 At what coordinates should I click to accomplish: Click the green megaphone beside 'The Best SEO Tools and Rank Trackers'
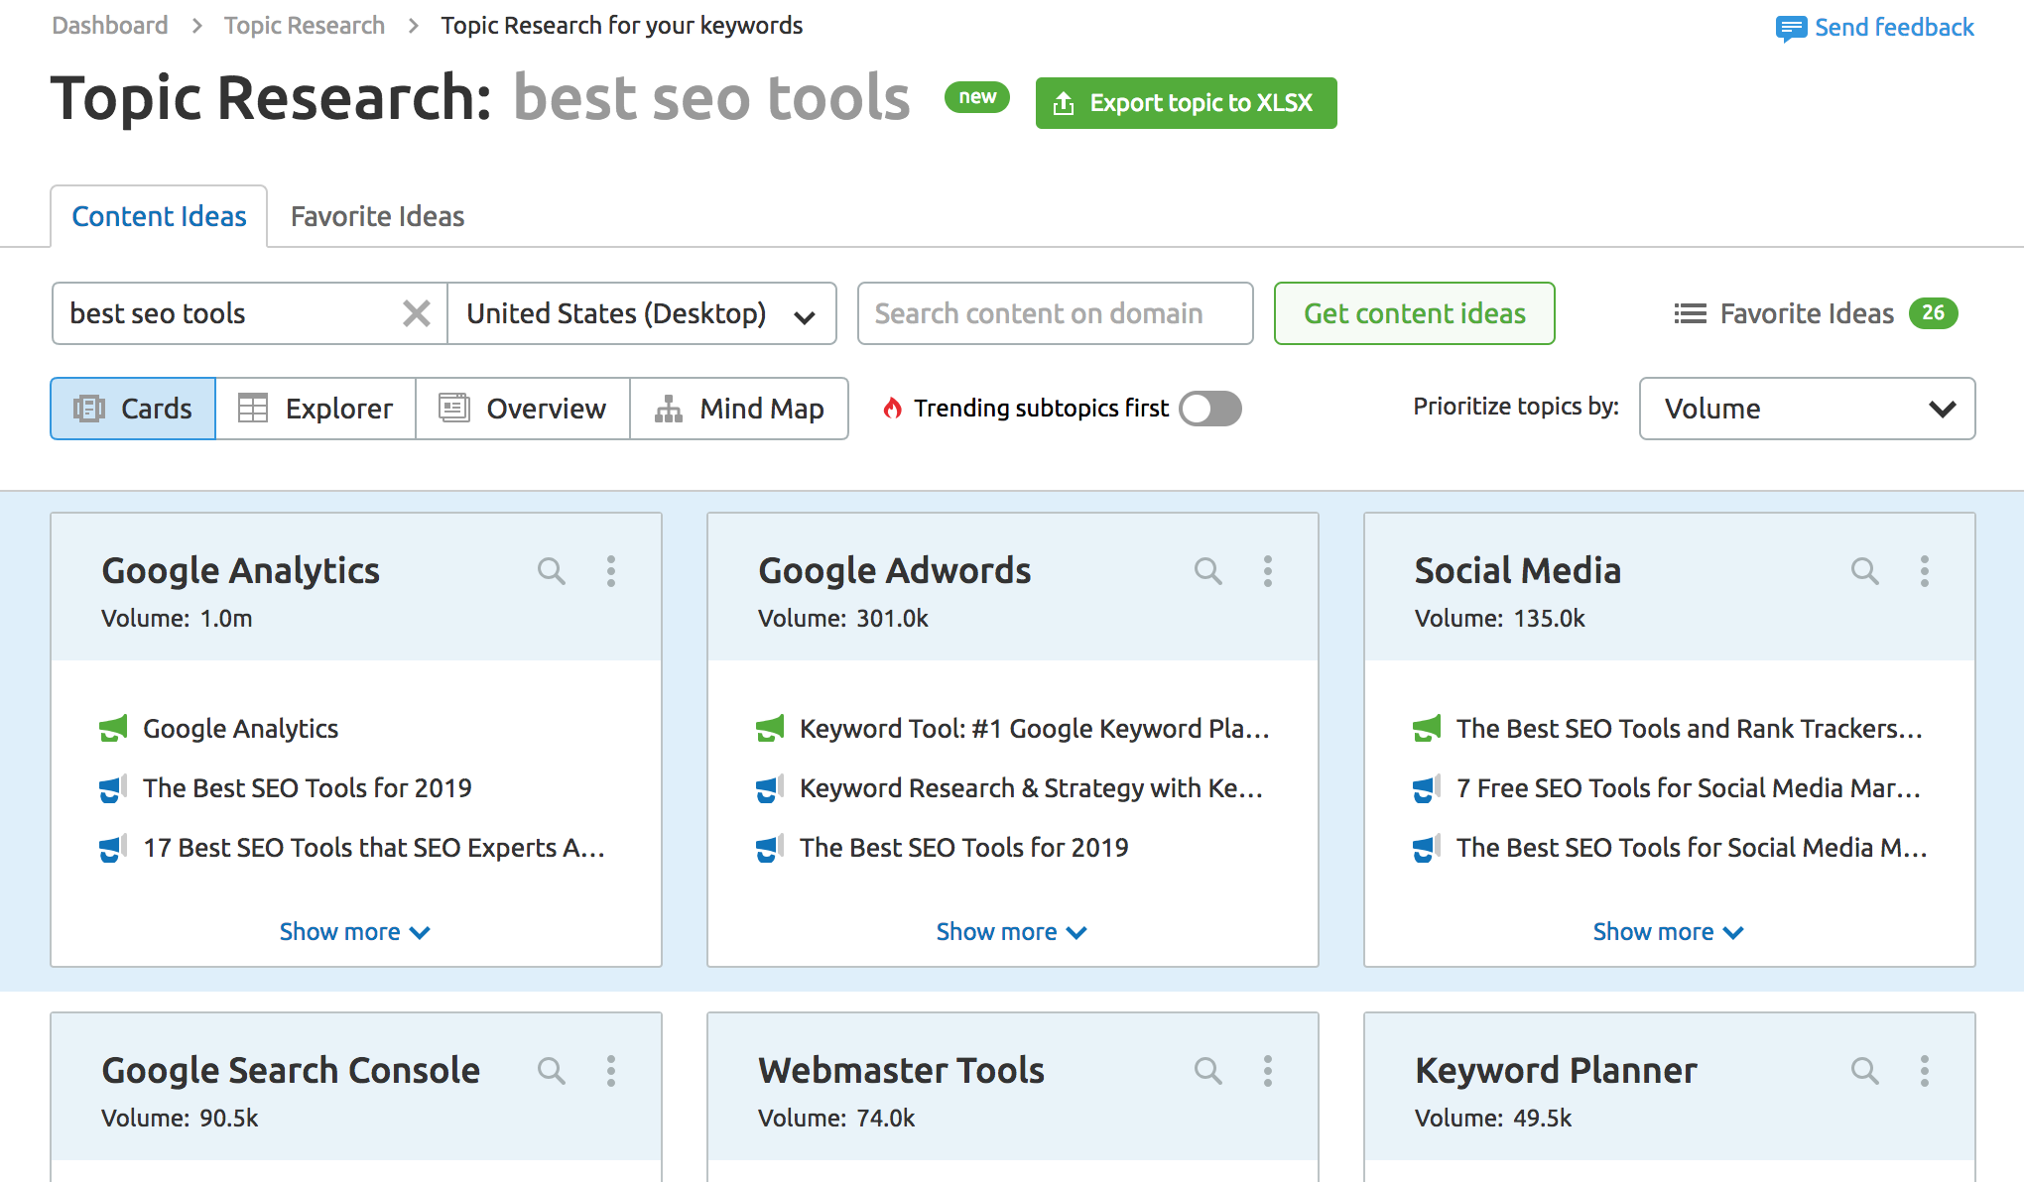1427,729
